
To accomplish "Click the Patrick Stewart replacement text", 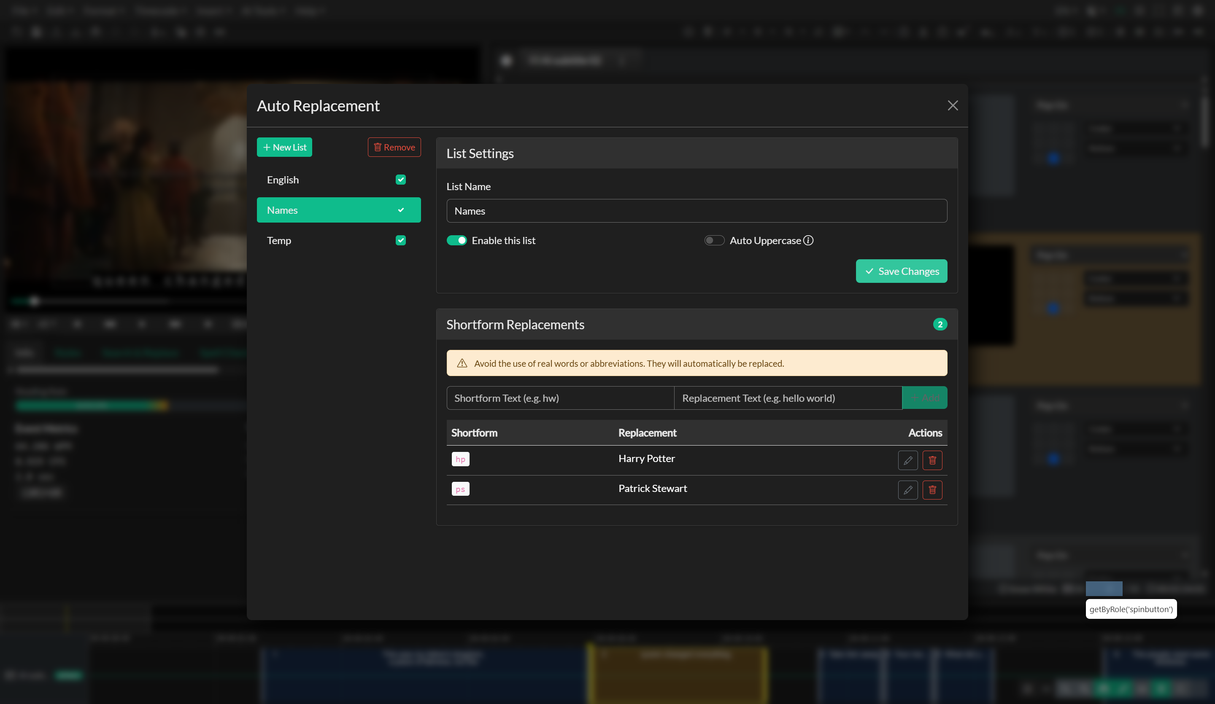I will pos(652,489).
